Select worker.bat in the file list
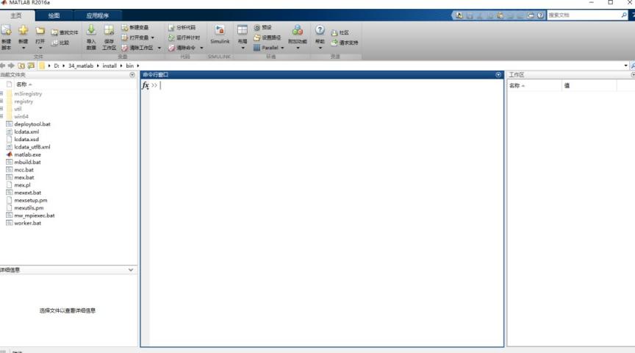635x353 pixels. coord(27,223)
